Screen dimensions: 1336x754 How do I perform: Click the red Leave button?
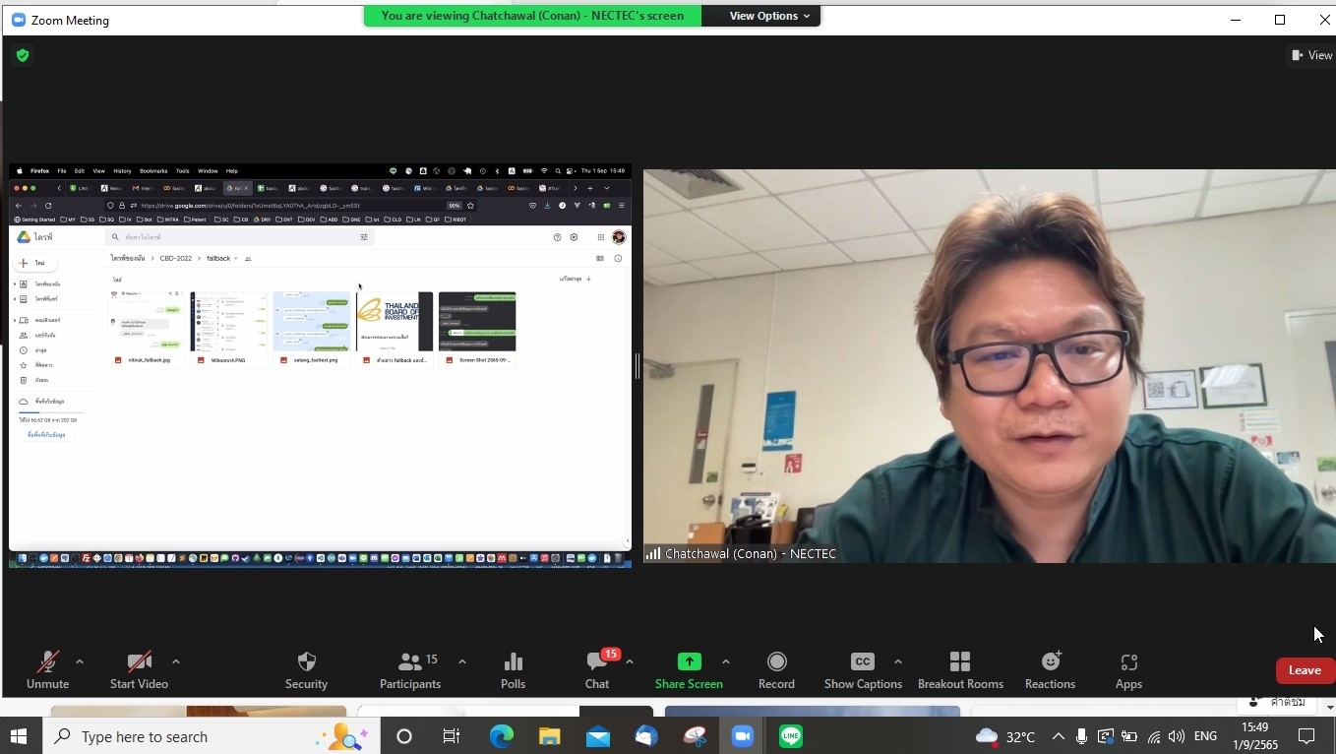coord(1305,670)
